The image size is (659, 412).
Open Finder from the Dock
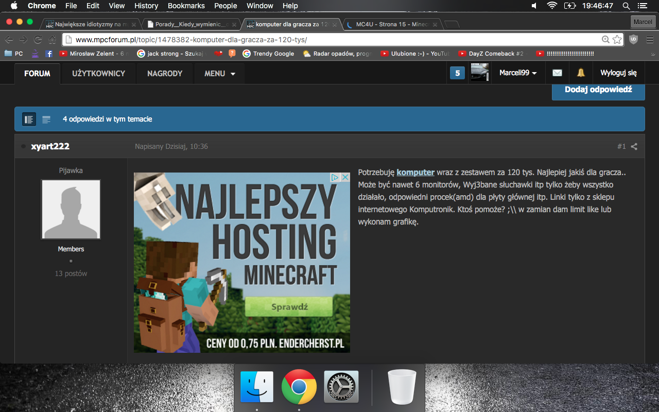tap(257, 386)
